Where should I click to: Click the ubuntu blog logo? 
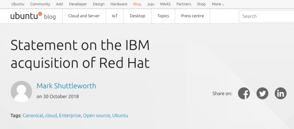coord(33,16)
